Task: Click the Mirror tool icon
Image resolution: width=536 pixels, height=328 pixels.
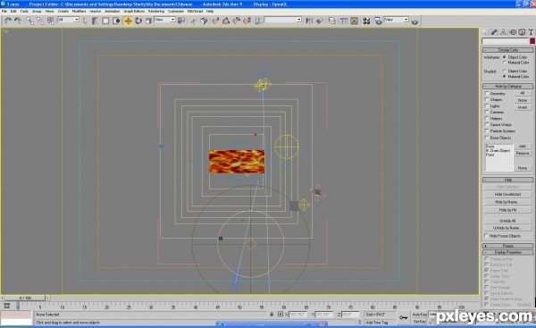Action: click(309, 21)
